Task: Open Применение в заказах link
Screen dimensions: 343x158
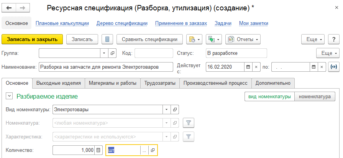Action: click(x=181, y=23)
